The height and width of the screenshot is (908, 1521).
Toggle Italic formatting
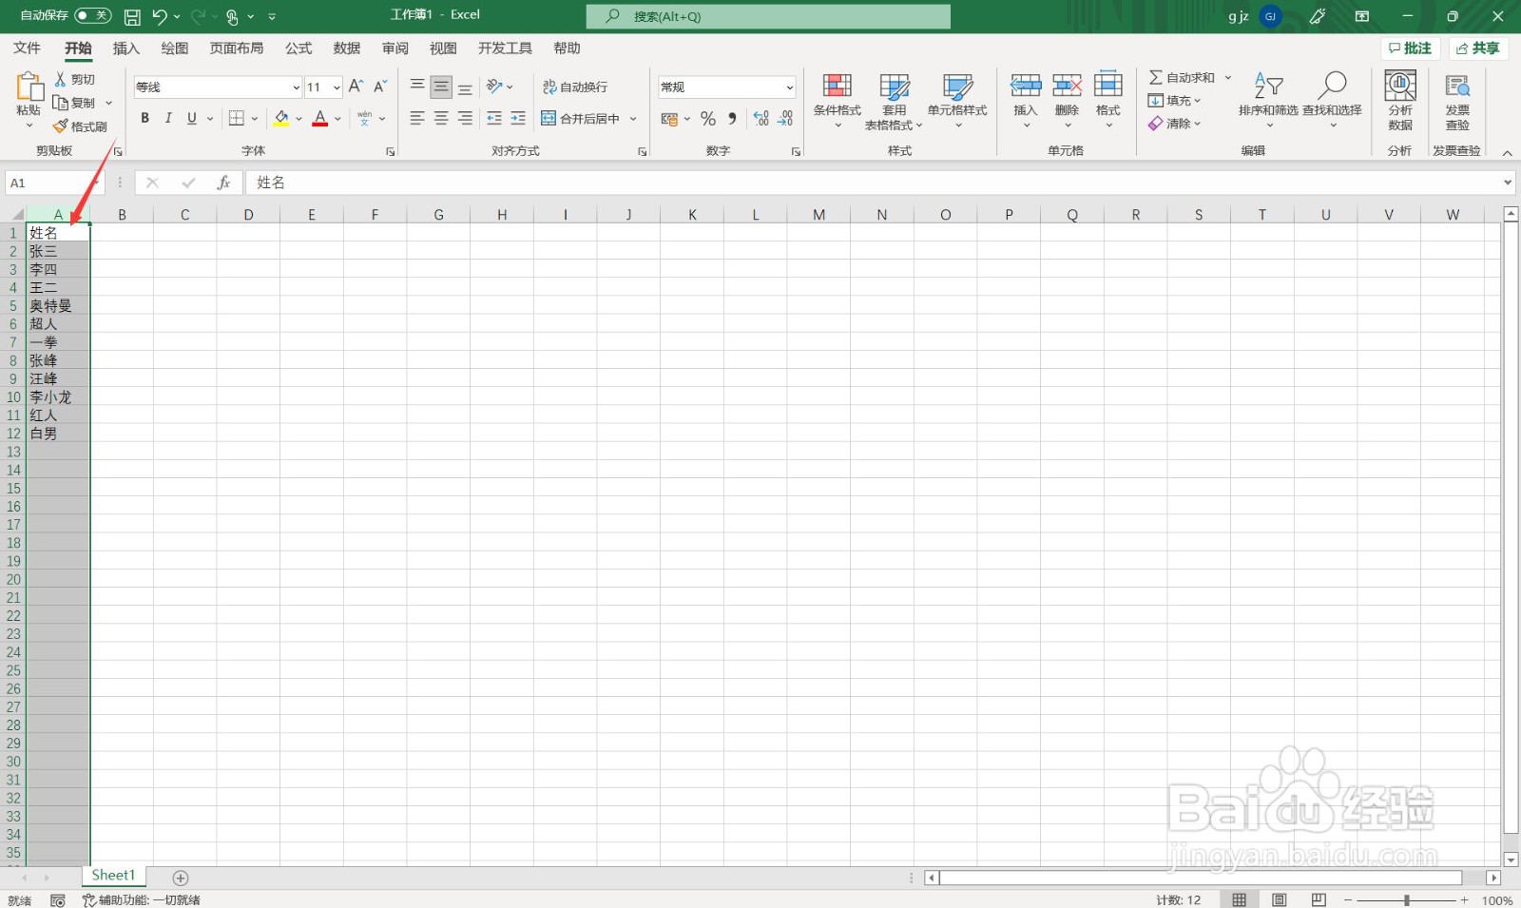[x=168, y=118]
